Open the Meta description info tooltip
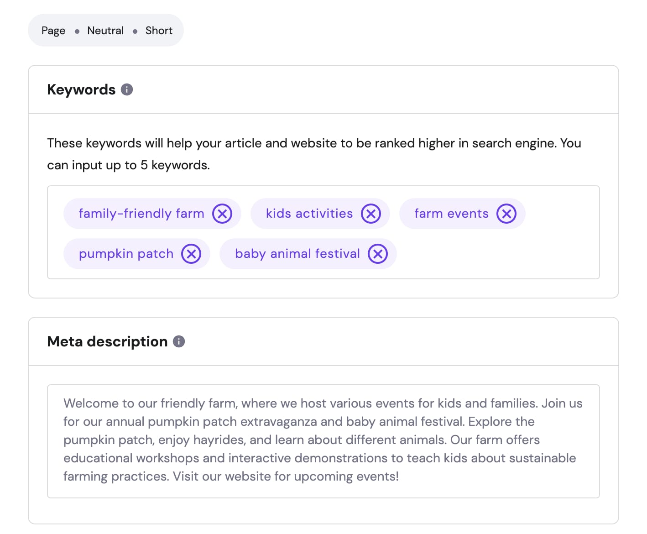647x534 pixels. tap(179, 341)
